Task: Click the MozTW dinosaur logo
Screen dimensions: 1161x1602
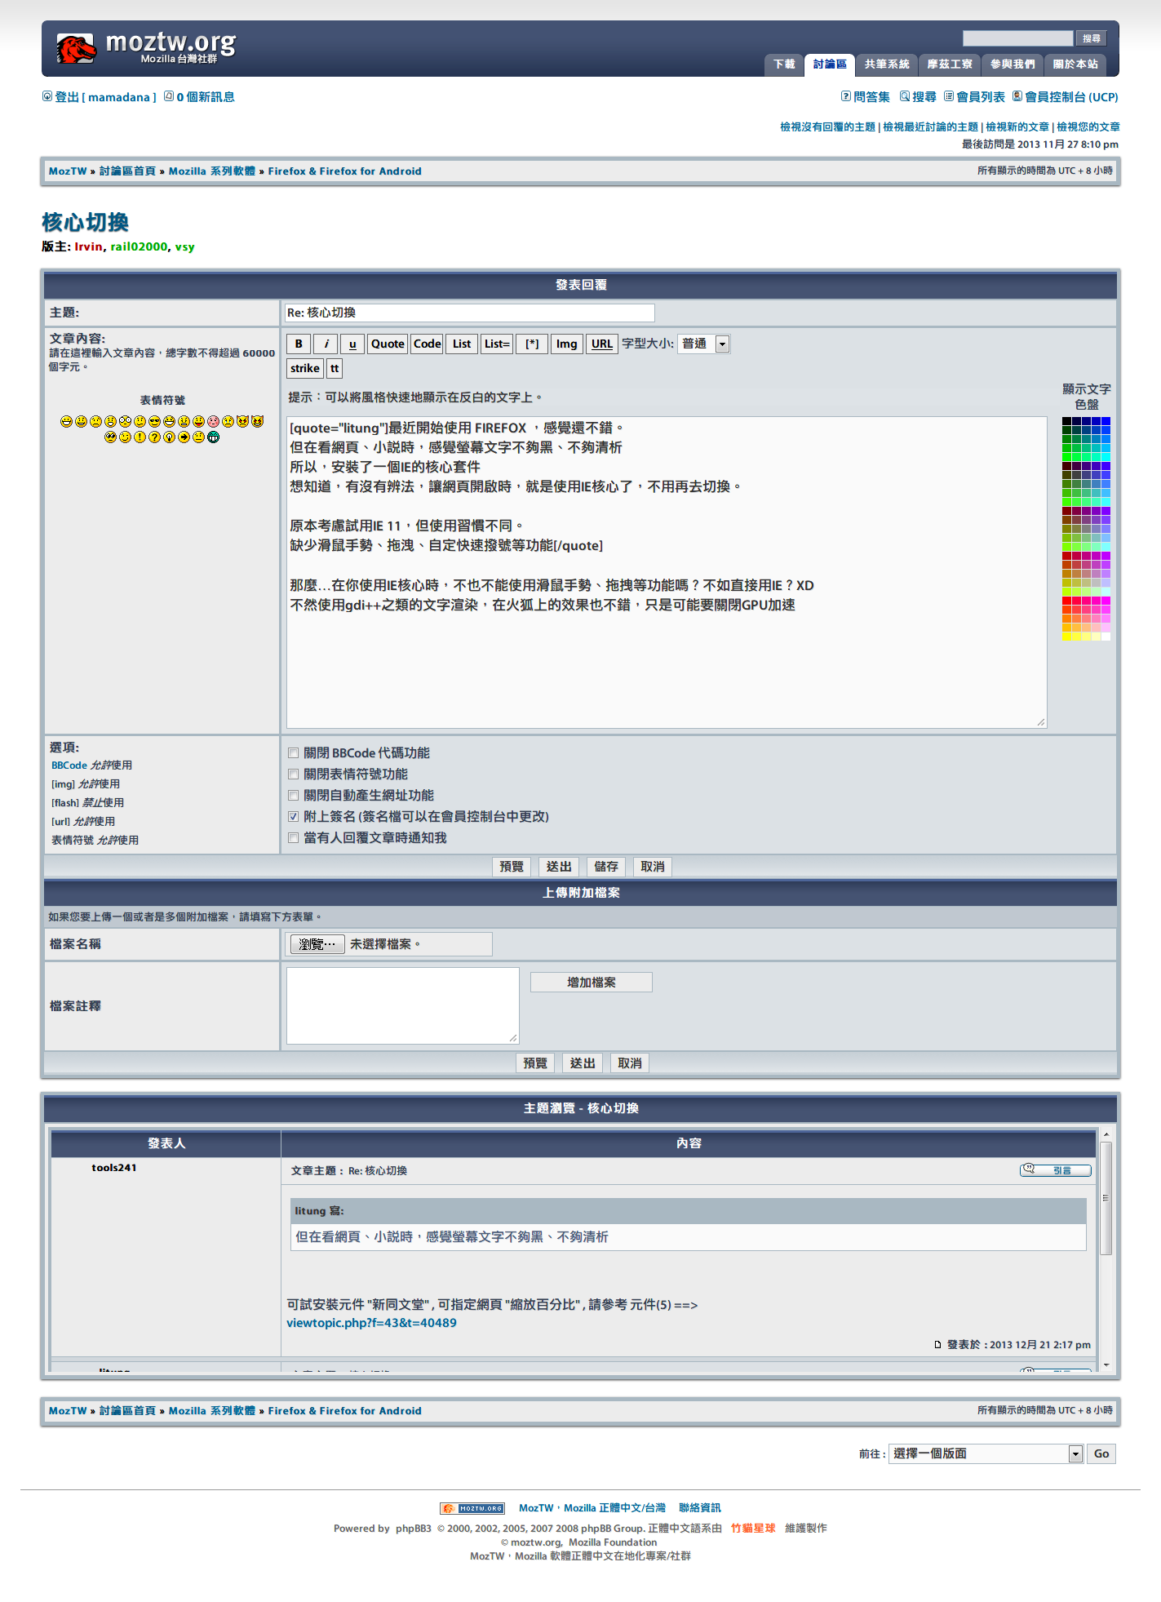Action: point(76,49)
